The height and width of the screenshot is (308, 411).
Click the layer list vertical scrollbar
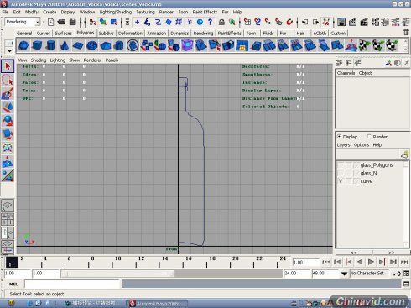pos(406,205)
